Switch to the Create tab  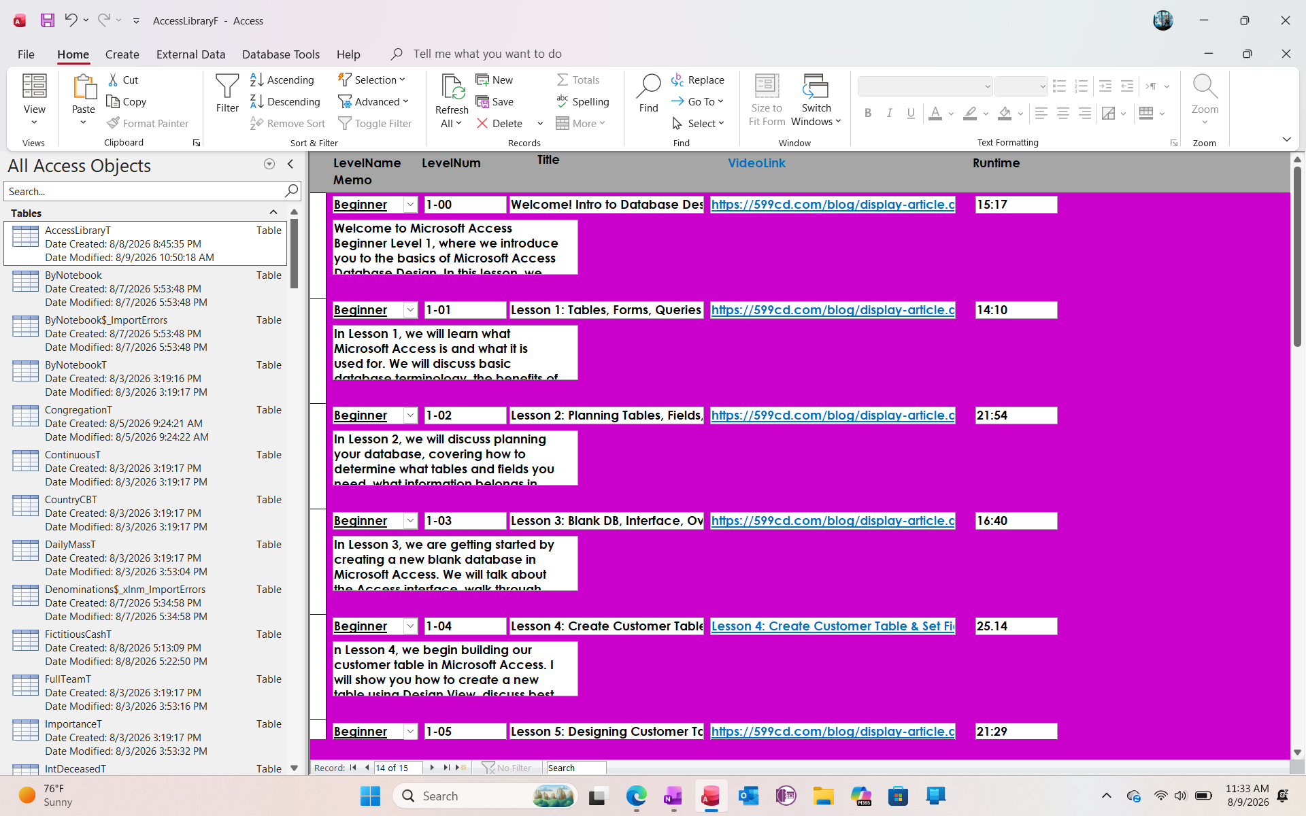click(122, 54)
